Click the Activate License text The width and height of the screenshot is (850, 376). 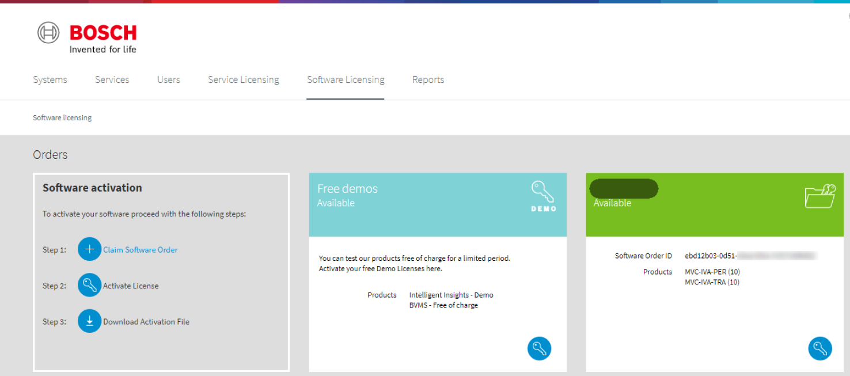[x=131, y=286]
